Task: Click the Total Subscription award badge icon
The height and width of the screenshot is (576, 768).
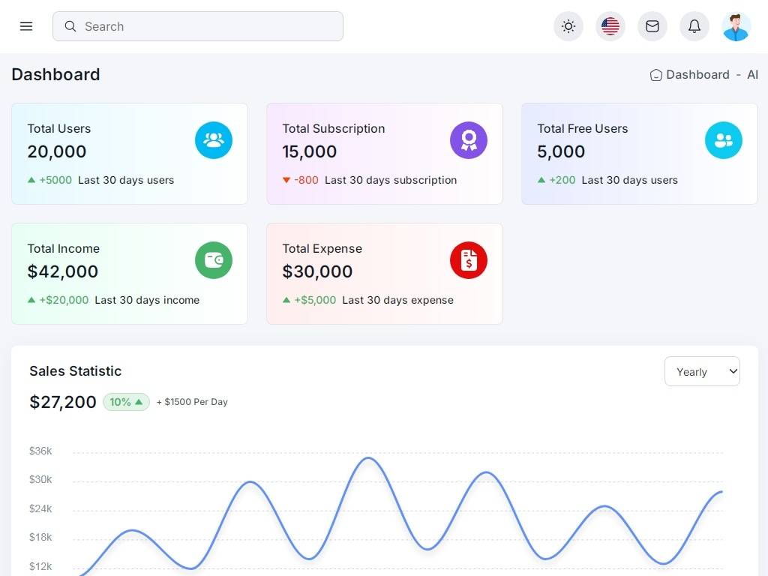Action: click(469, 140)
